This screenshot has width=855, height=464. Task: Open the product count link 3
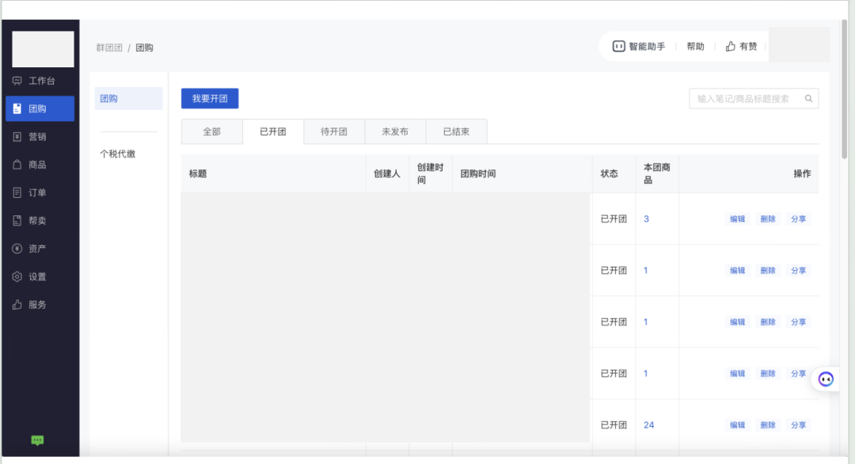(646, 219)
